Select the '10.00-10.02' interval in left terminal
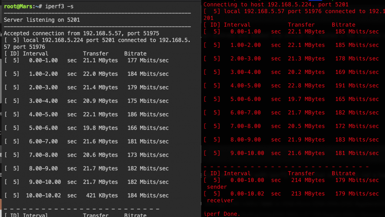Image resolution: width=385 pixels, height=217 pixels. click(x=44, y=195)
